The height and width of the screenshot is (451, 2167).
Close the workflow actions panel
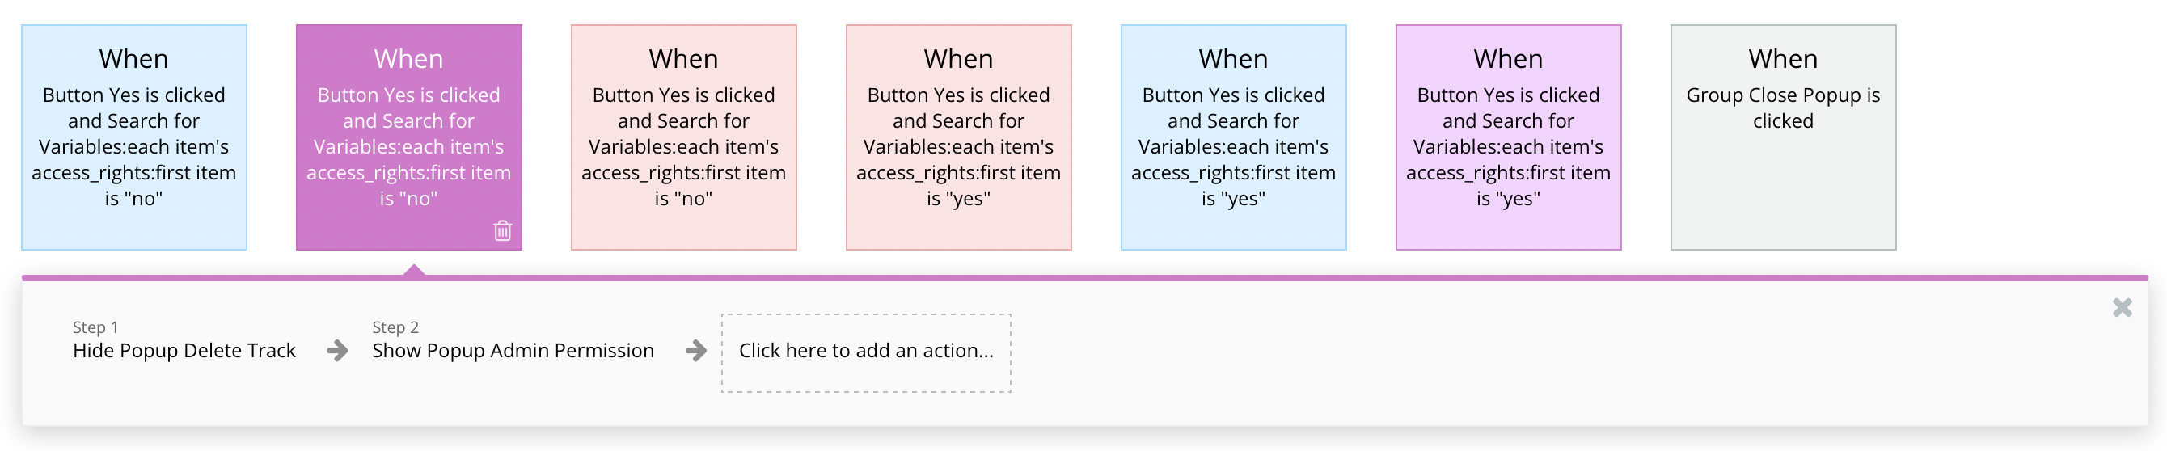point(2122,308)
